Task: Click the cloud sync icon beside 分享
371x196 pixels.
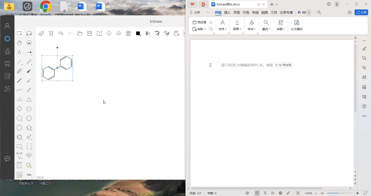Action: [350, 13]
